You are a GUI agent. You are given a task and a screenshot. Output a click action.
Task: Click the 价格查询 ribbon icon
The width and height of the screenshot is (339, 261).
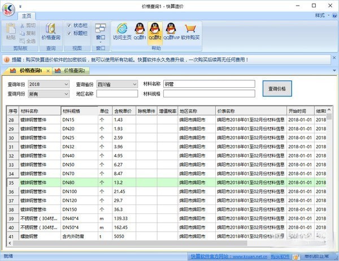(51, 31)
